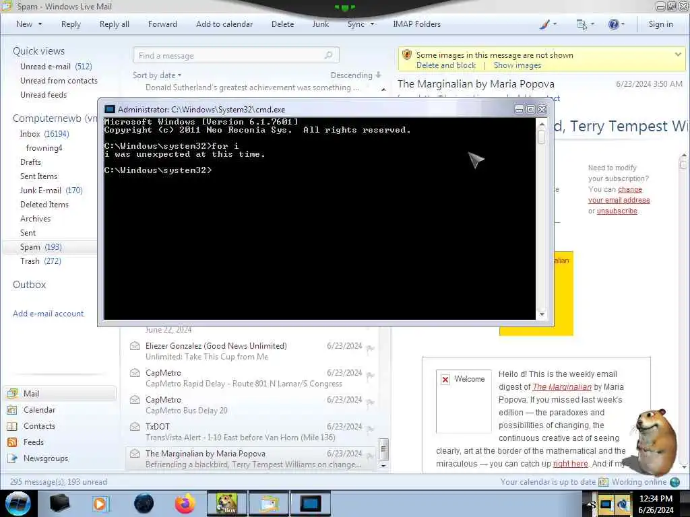Click Junk in the toolbar
This screenshot has width=690, height=517.
coord(320,24)
